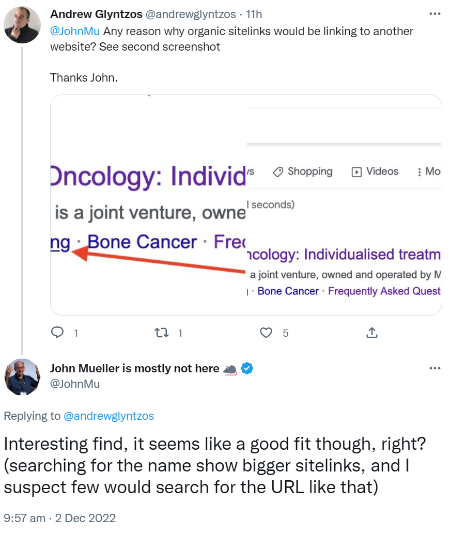
Task: Open the 'Replying to @andrewglyntzos' link
Action: (x=108, y=416)
